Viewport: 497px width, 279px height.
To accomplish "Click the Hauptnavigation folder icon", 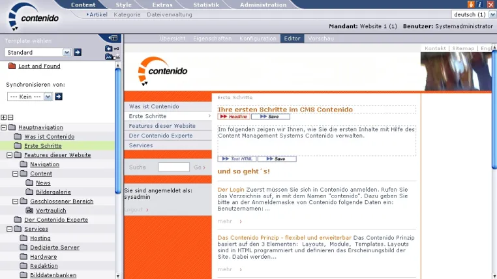I will [12, 127].
